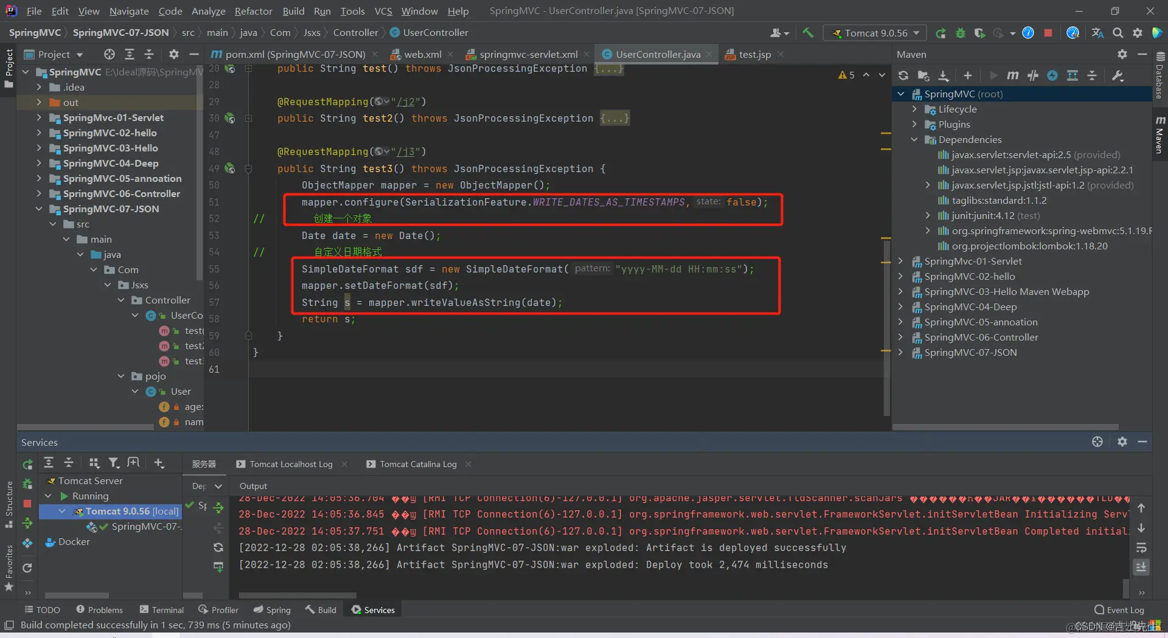
Task: Collapse the Dependencies node in Maven
Action: coord(914,139)
